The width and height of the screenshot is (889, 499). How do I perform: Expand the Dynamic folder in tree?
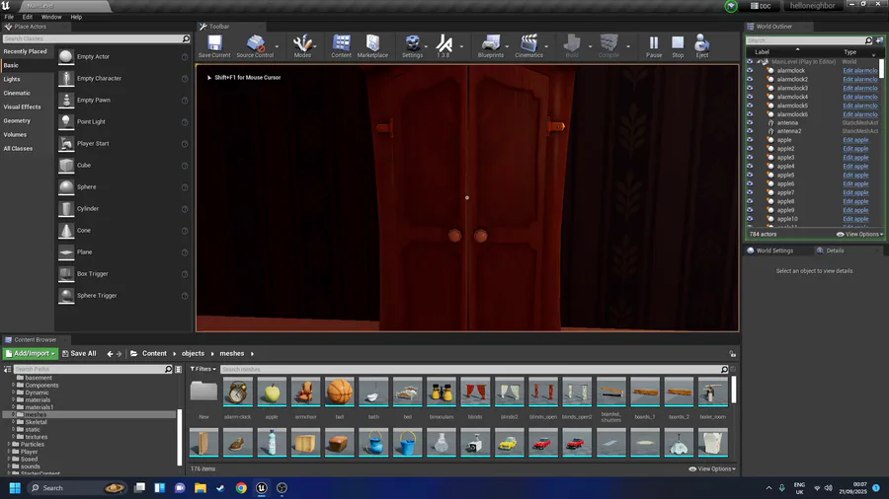pyautogui.click(x=14, y=392)
